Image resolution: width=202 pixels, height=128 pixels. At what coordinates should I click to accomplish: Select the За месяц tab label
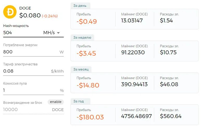tap(81, 70)
